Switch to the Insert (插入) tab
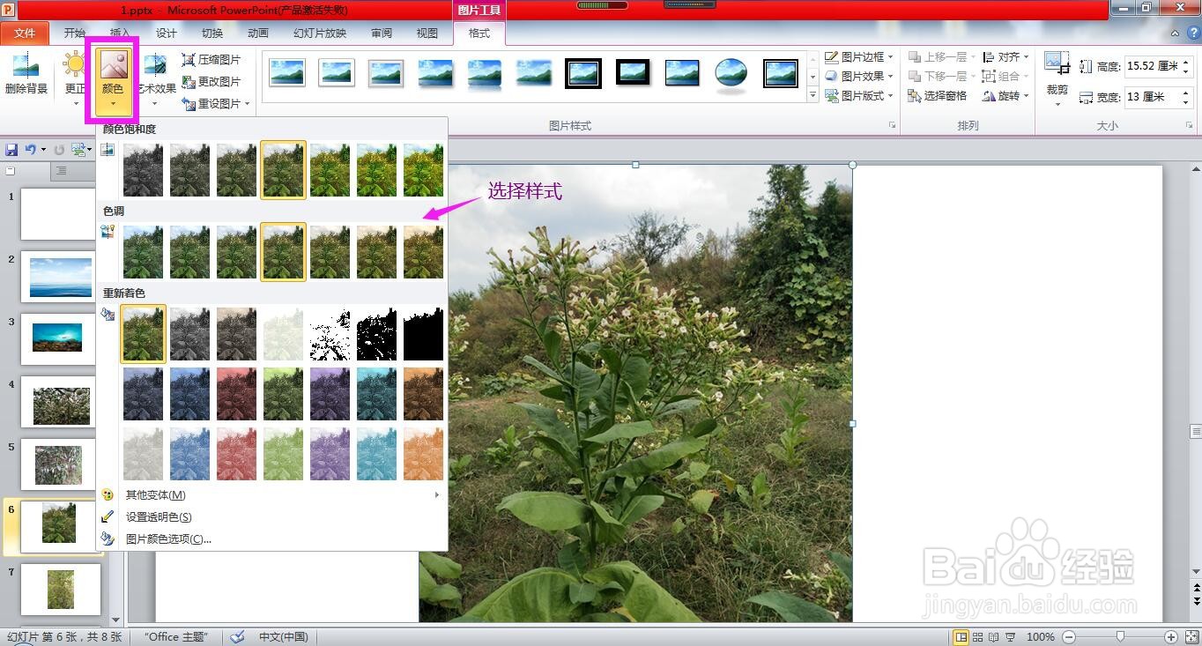 click(x=120, y=33)
